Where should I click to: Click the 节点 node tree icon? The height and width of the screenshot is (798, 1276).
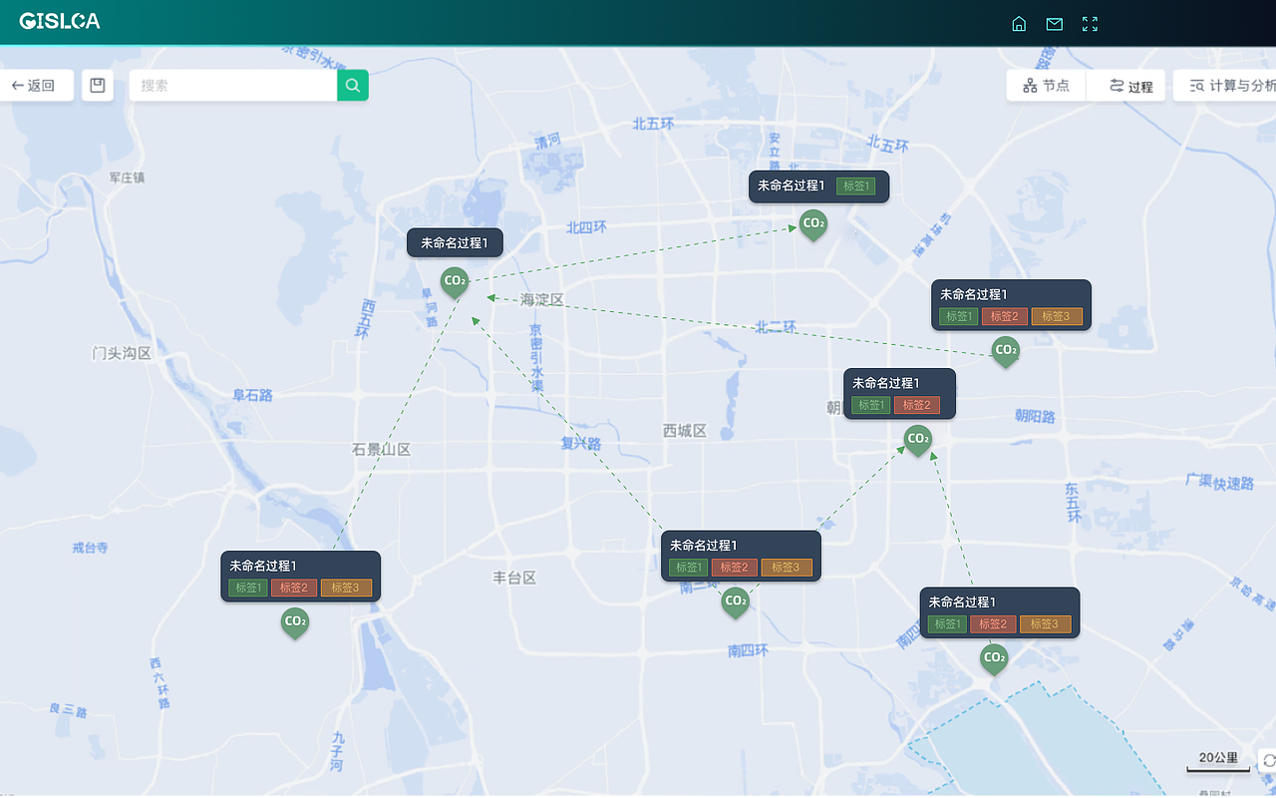[x=1030, y=86]
